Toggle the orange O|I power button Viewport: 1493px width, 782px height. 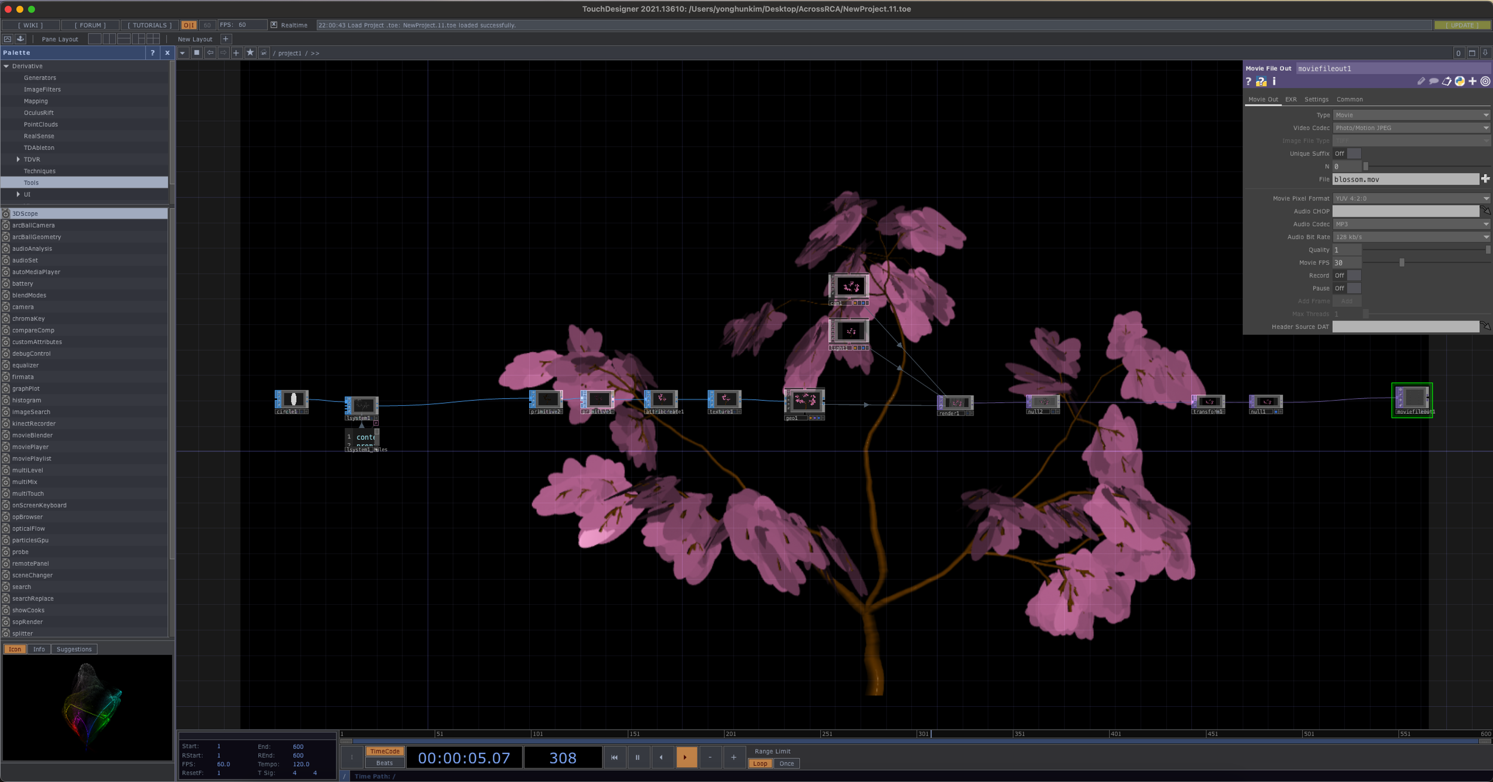click(x=189, y=25)
